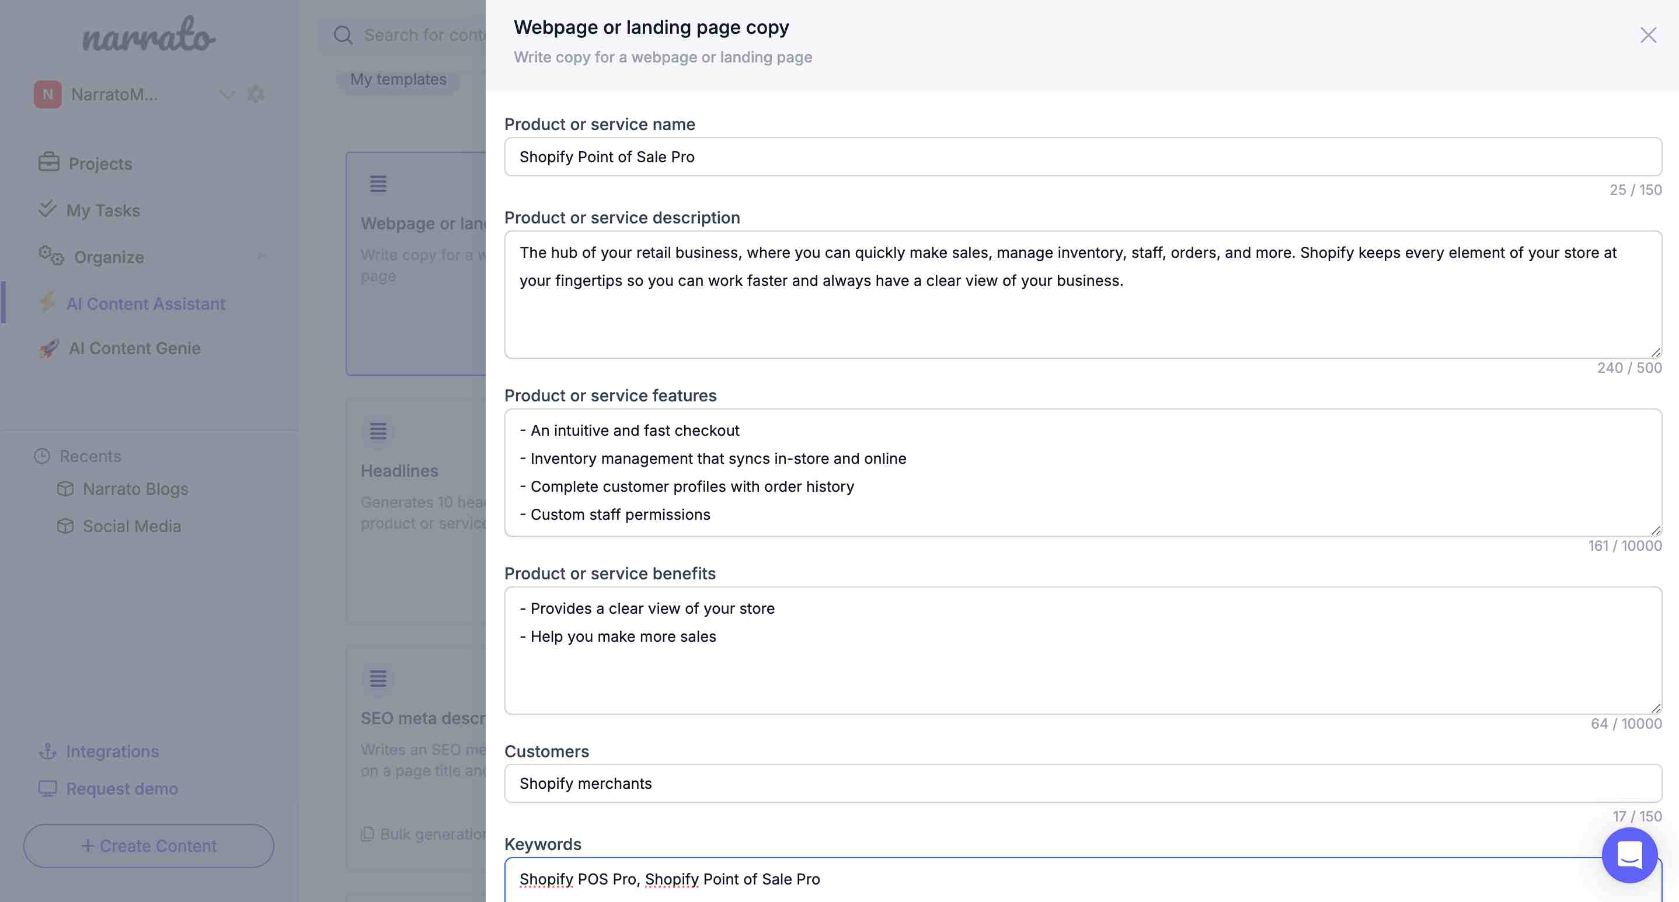
Task: Open the Headlines template card
Action: (416, 511)
